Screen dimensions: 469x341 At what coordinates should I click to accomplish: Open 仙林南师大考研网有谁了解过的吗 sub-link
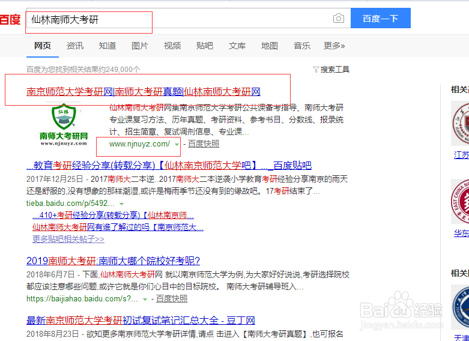118,227
